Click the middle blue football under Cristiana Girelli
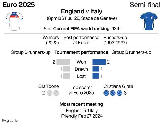 coord(113,93)
